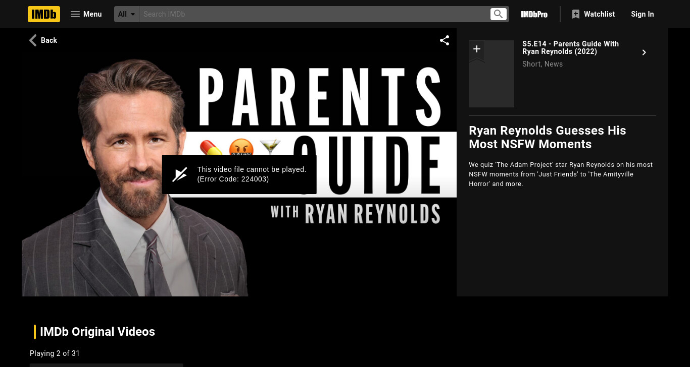Open the IMDbPro link
The image size is (690, 367).
click(534, 14)
